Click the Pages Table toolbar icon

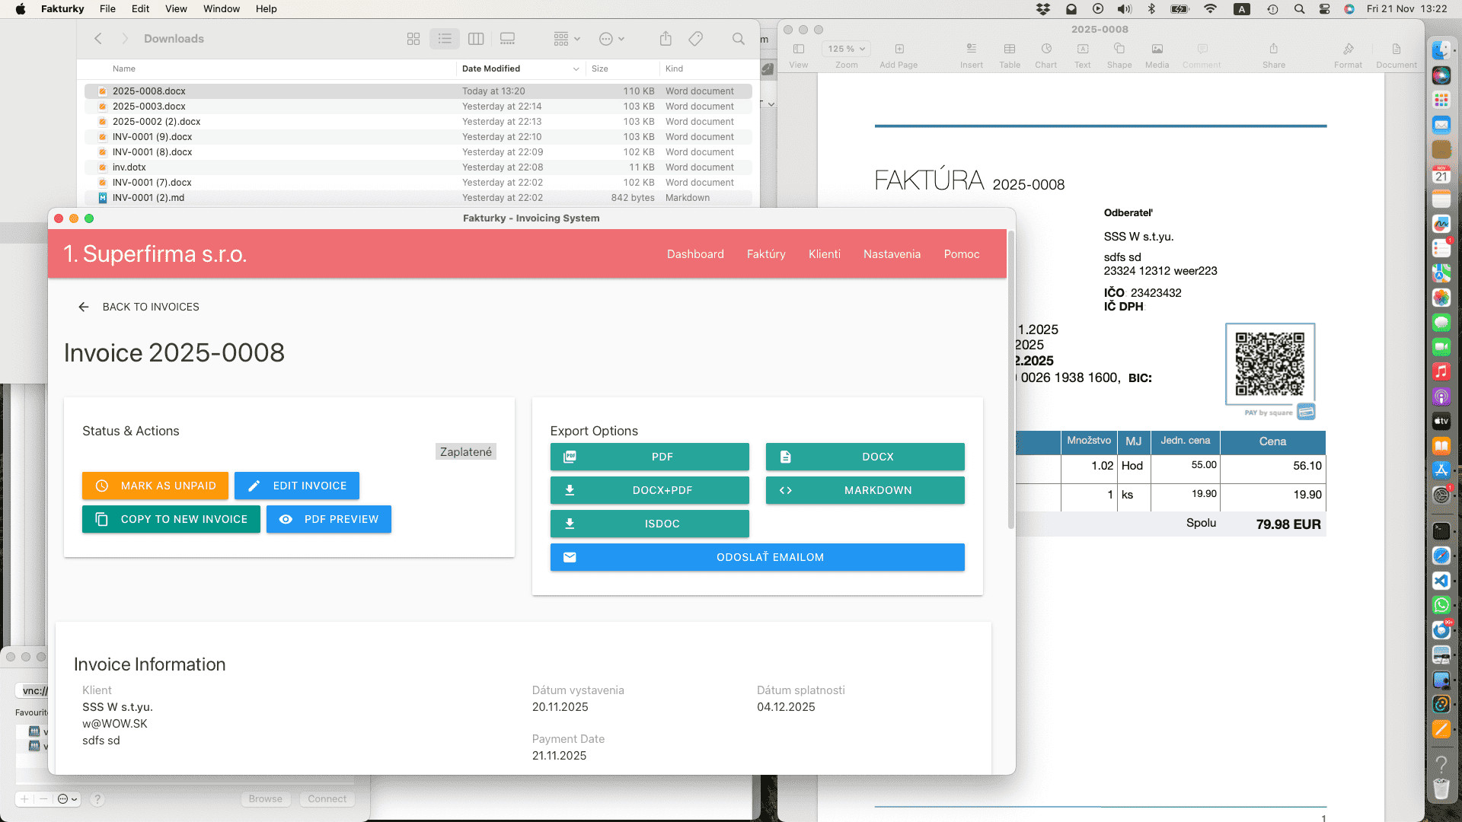coord(1010,49)
